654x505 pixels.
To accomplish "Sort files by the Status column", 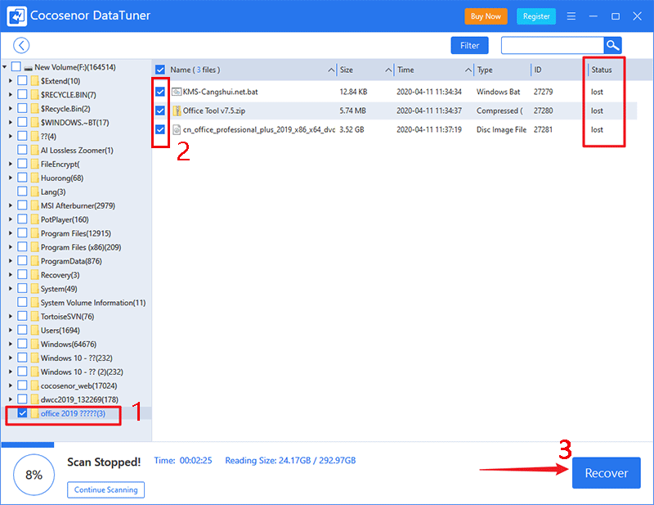I will point(602,70).
